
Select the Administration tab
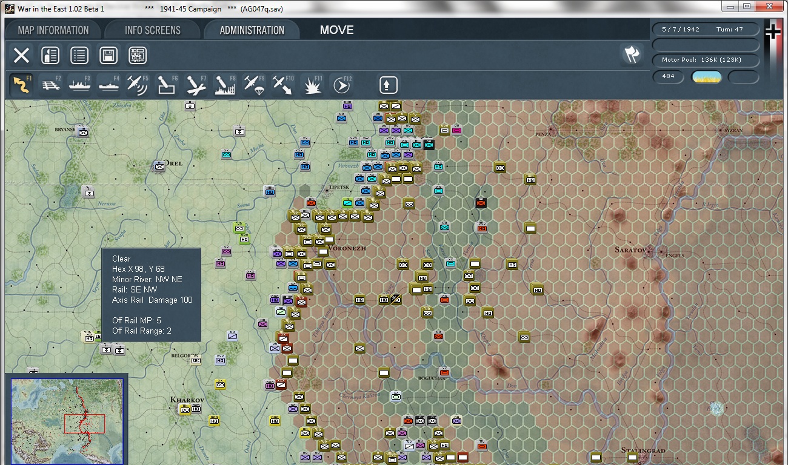point(252,30)
